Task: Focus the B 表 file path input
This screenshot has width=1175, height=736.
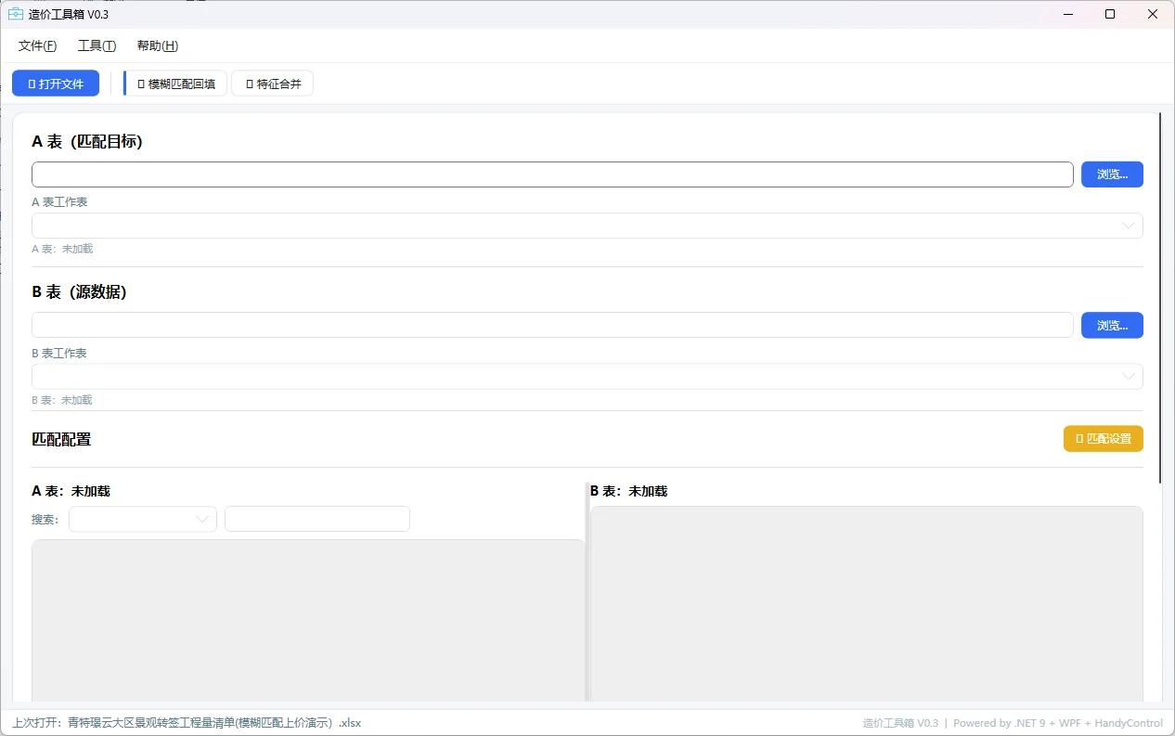Action: (552, 325)
